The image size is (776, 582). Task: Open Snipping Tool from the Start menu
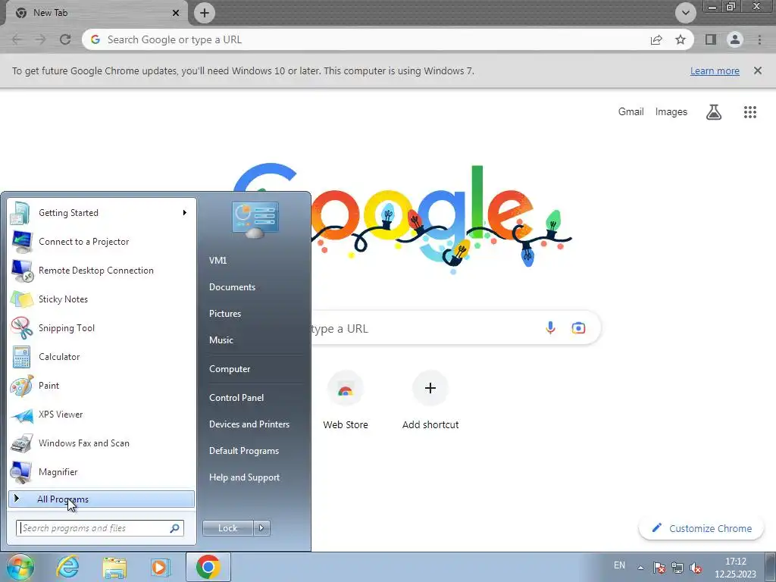(102, 327)
